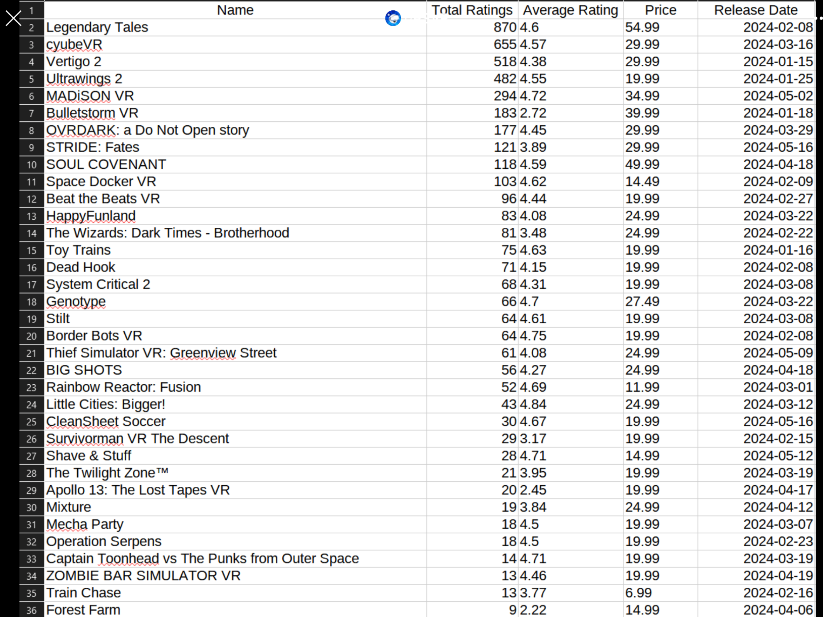Close the image viewer with the X

(13, 18)
